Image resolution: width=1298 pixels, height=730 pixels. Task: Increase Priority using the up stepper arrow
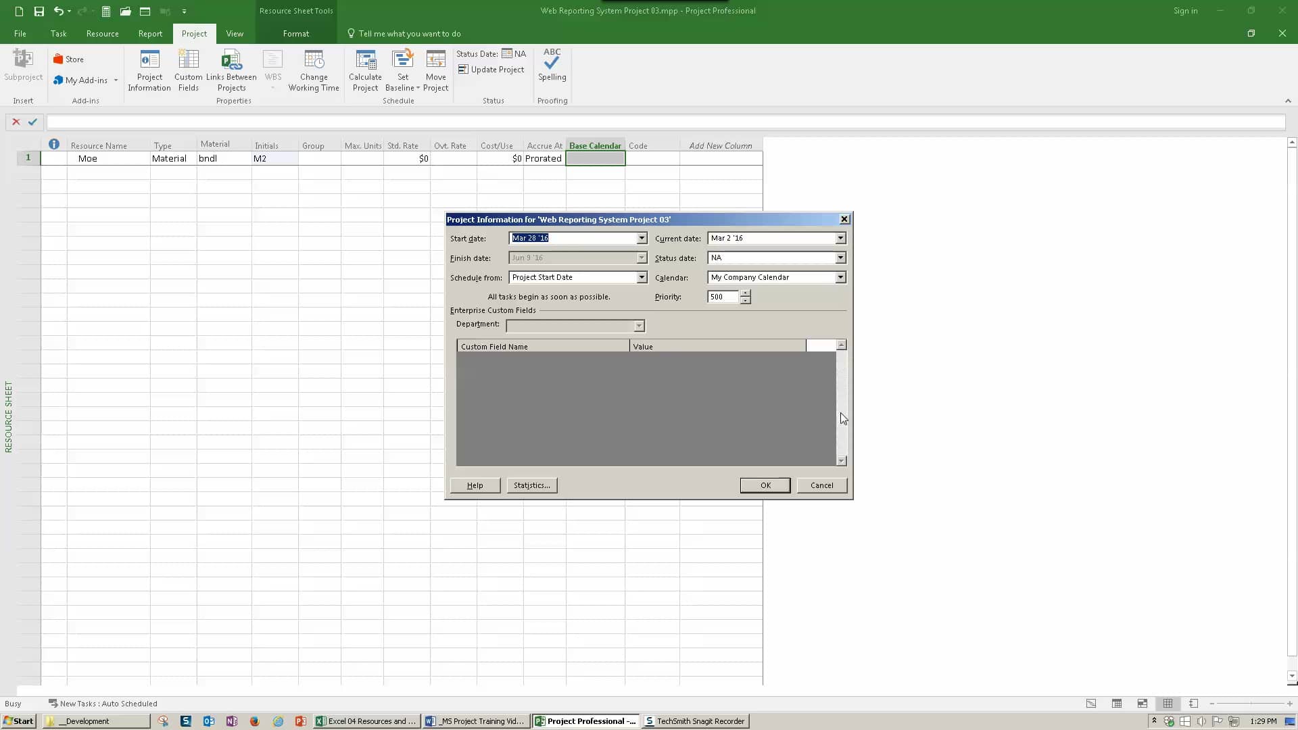click(x=745, y=293)
